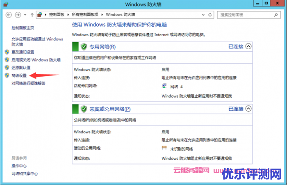Click the title bar firewall app icon

pyautogui.click(x=6, y=4)
